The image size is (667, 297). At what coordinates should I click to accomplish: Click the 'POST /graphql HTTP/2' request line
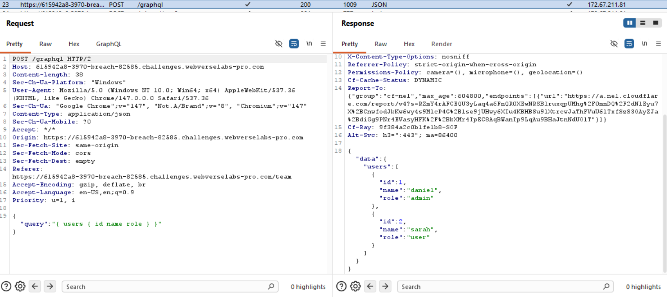tap(52, 59)
